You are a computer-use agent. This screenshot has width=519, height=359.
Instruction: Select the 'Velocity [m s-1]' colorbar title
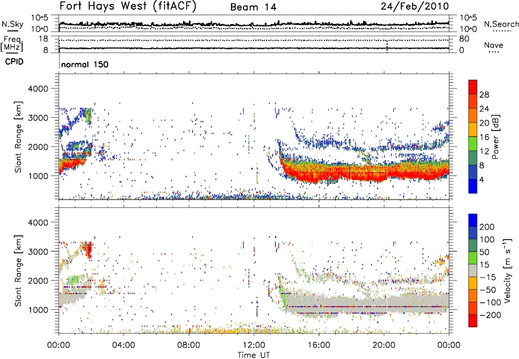pos(507,270)
